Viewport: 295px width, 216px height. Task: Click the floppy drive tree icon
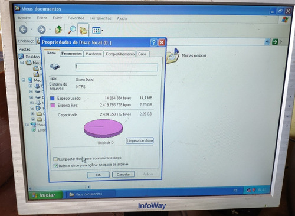(x=37, y=86)
